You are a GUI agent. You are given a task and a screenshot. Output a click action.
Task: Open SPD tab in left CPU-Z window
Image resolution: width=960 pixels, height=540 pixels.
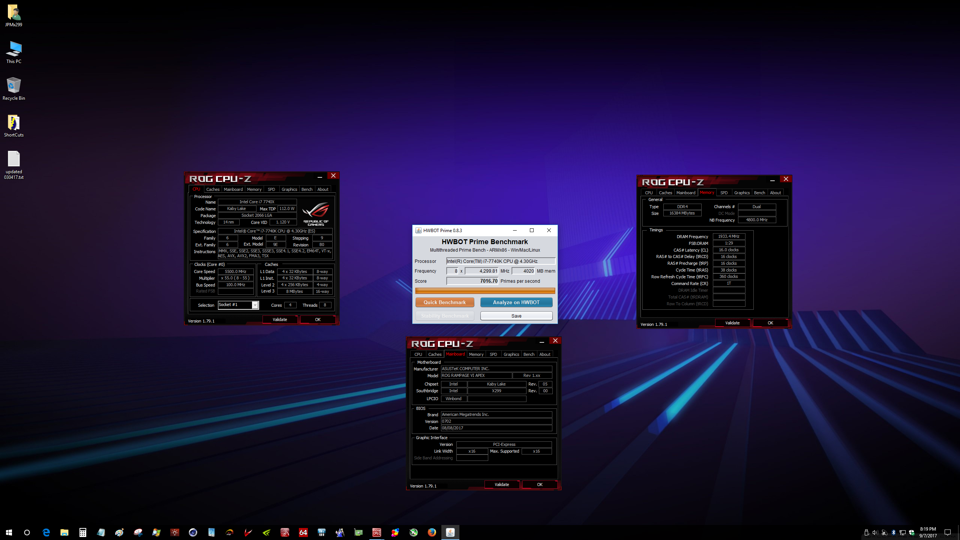271,189
